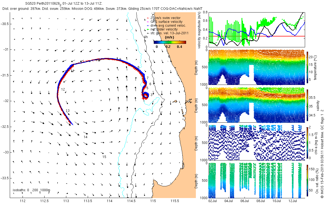Click the small island off the coast near -32
This screenshot has height=204, width=326.
175,101
